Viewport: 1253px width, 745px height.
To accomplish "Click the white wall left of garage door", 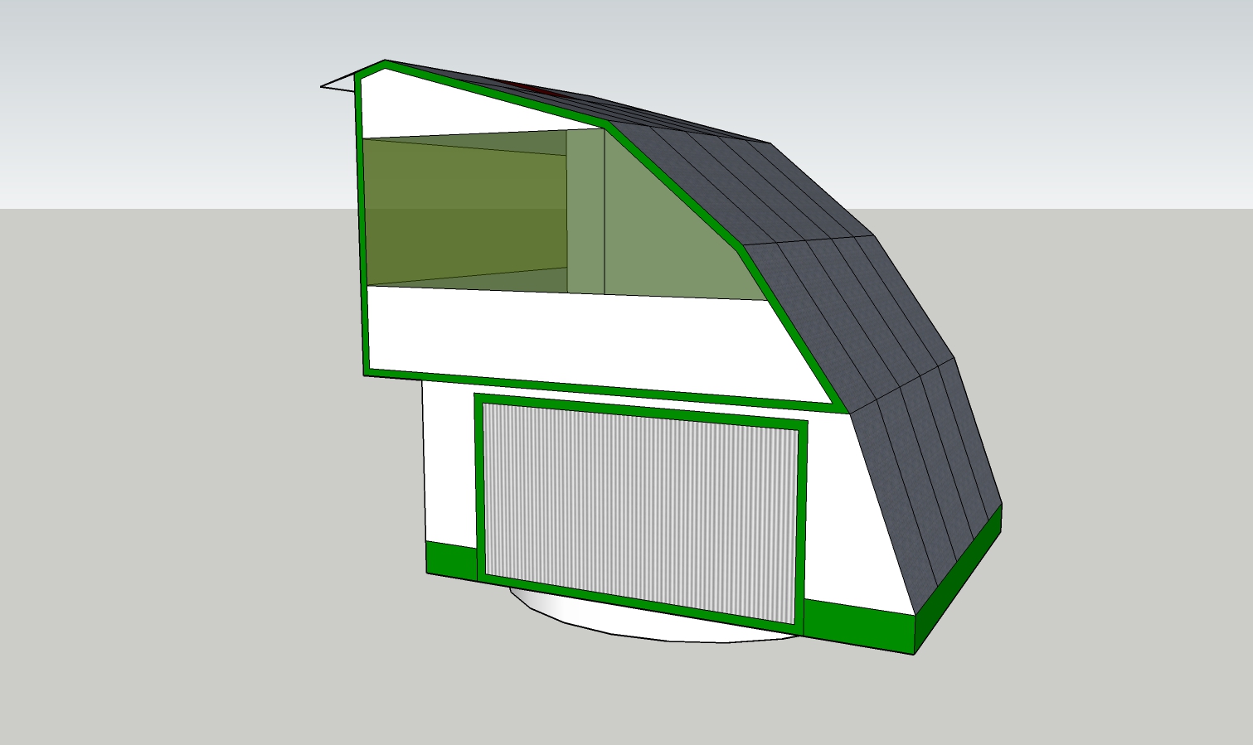I will click(448, 464).
